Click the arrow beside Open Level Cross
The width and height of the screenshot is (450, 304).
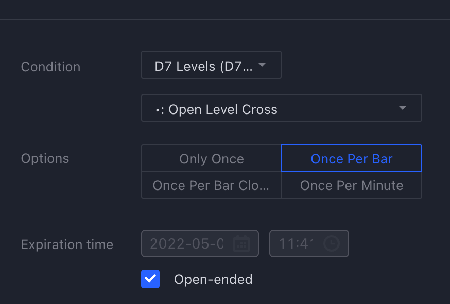click(x=403, y=108)
